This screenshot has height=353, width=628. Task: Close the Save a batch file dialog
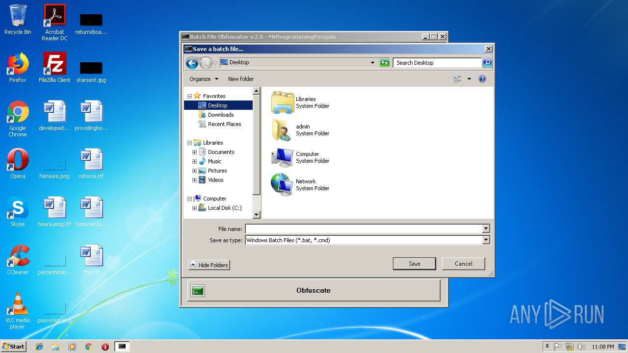(488, 49)
